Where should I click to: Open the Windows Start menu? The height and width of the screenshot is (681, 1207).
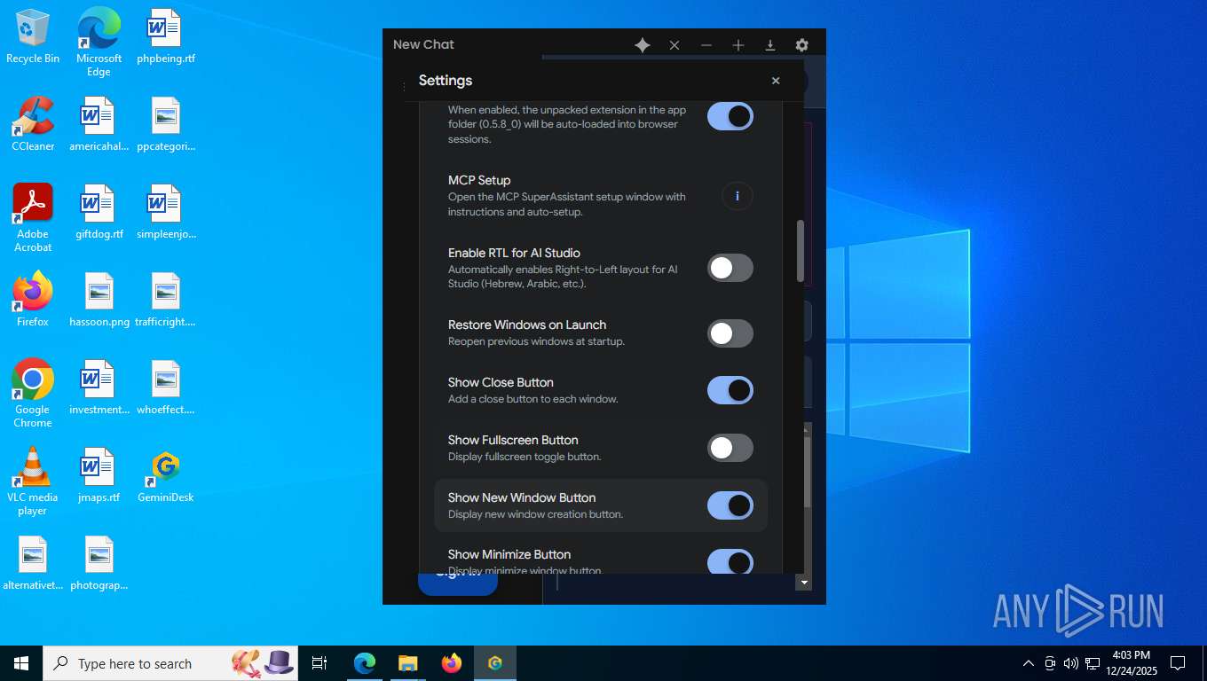[21, 663]
